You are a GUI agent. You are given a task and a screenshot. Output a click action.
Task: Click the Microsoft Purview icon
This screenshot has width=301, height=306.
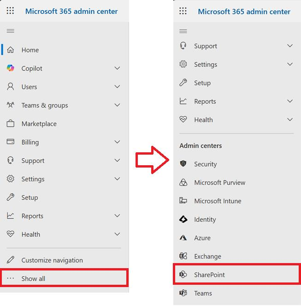pyautogui.click(x=183, y=182)
